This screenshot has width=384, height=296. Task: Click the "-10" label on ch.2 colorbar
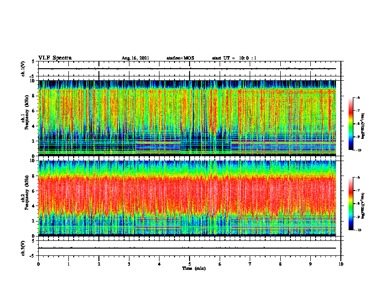(x=358, y=230)
